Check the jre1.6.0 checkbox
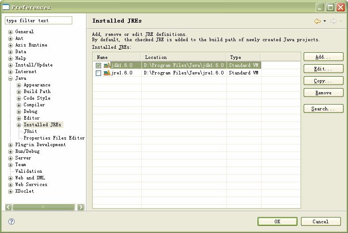The height and width of the screenshot is (233, 348). point(98,73)
